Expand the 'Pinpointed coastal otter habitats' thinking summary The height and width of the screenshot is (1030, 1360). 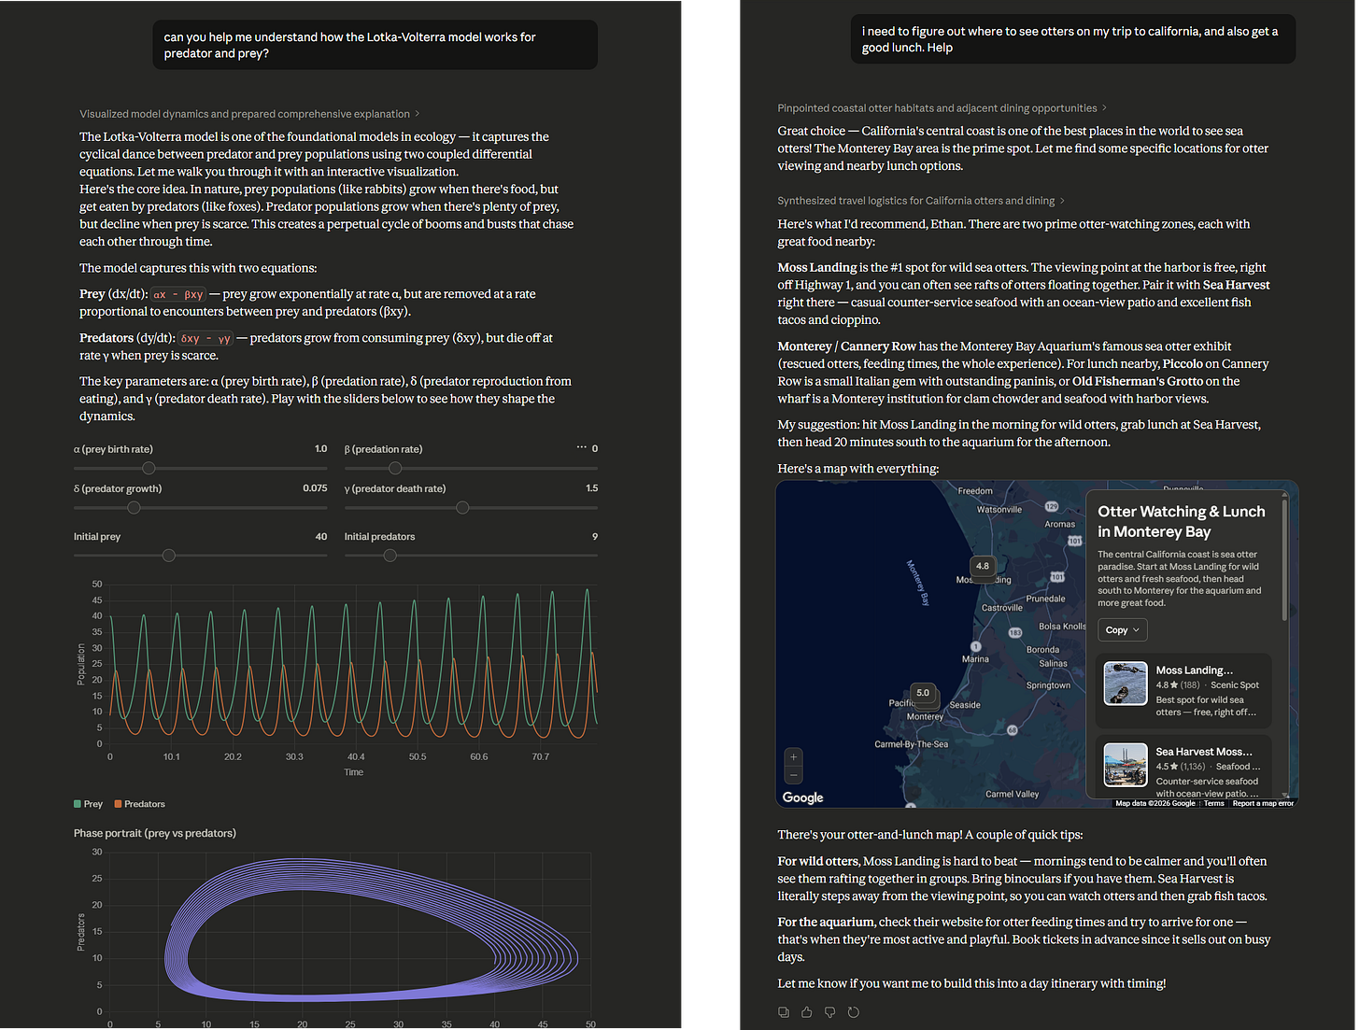(x=942, y=108)
